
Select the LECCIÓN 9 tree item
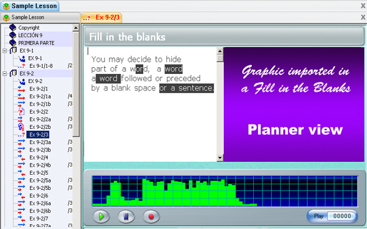31,35
